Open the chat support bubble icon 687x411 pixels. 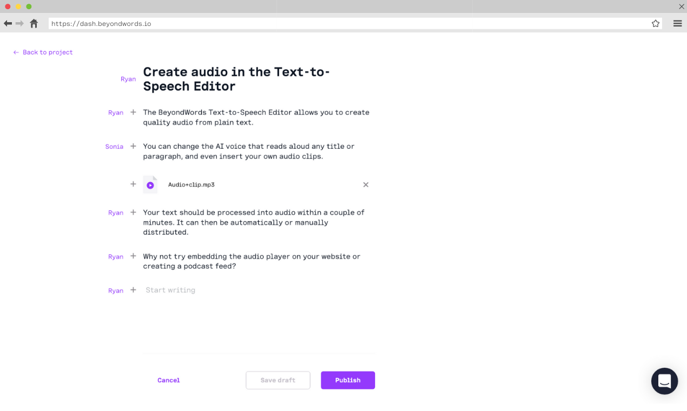(x=665, y=381)
